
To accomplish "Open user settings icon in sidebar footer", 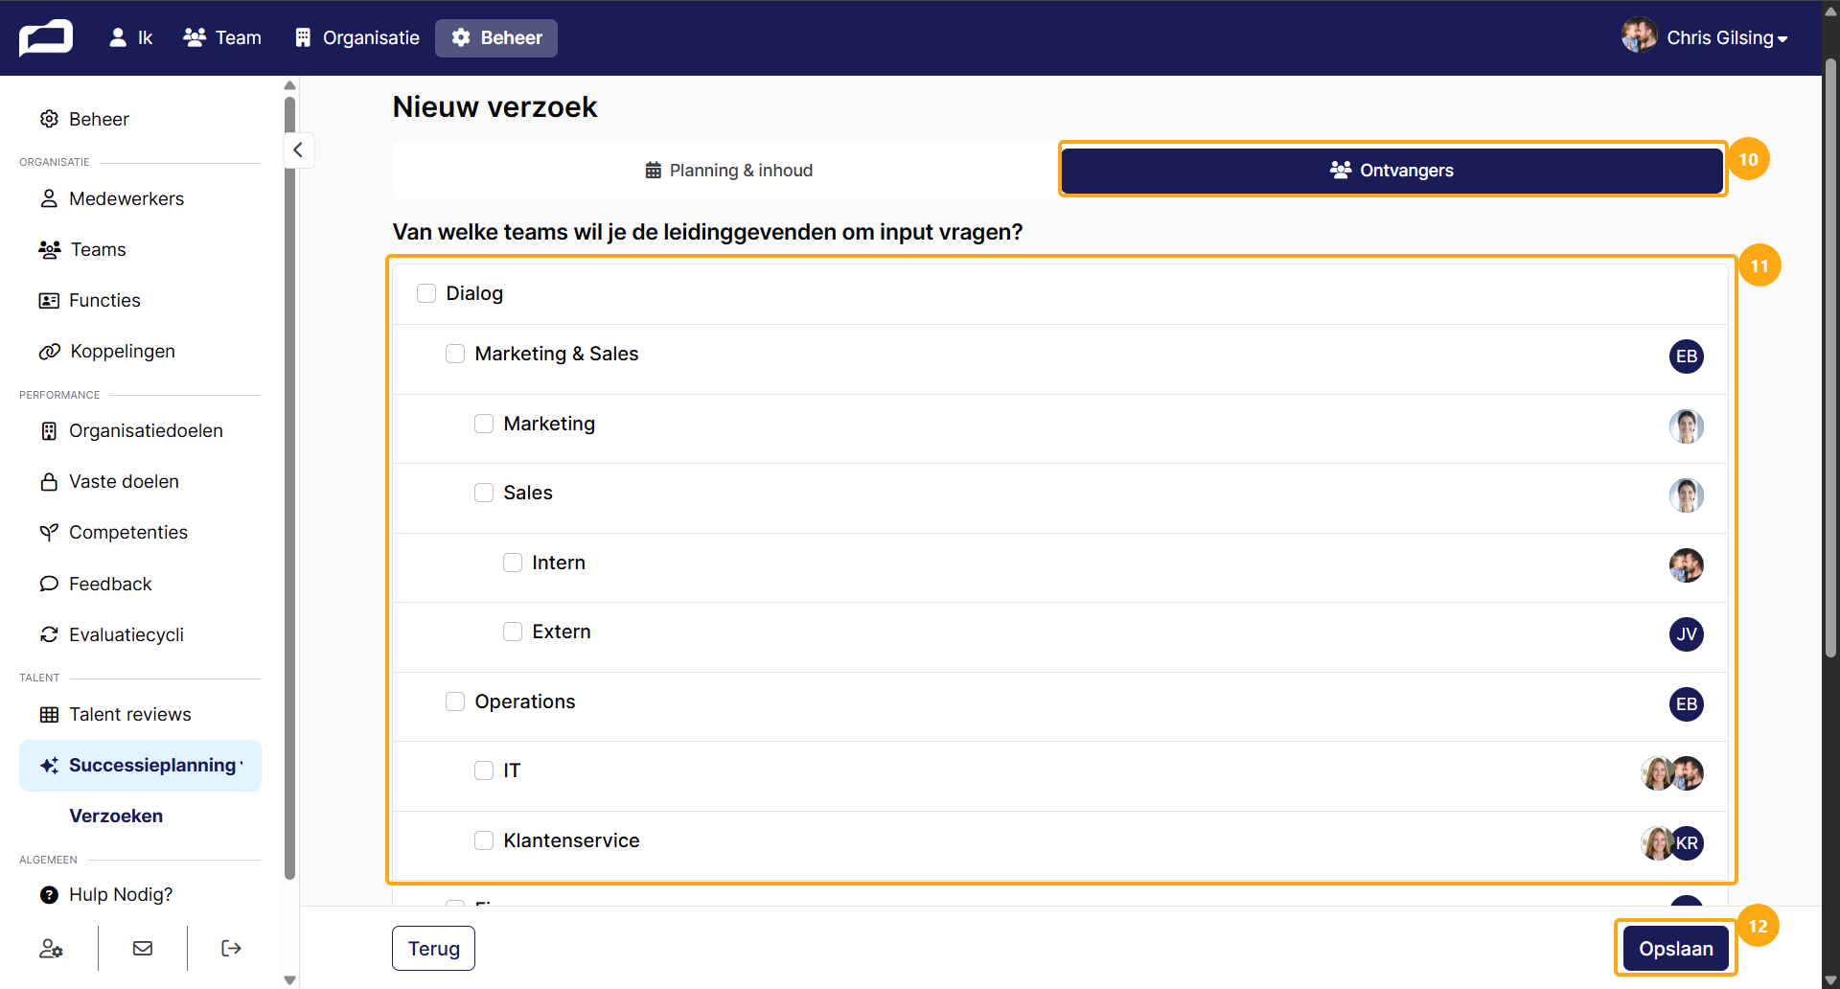I will [51, 948].
